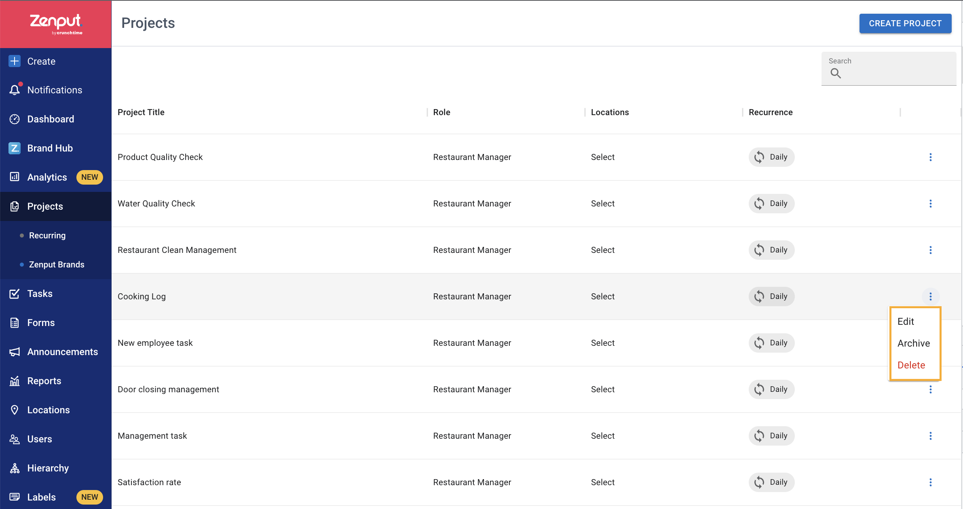Click the Announcements megaphone icon
Image resolution: width=963 pixels, height=509 pixels.
[15, 352]
